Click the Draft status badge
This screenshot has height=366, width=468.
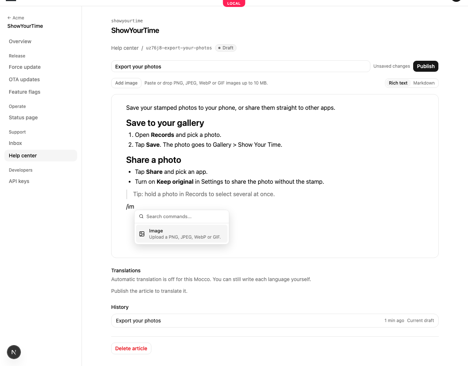(226, 48)
